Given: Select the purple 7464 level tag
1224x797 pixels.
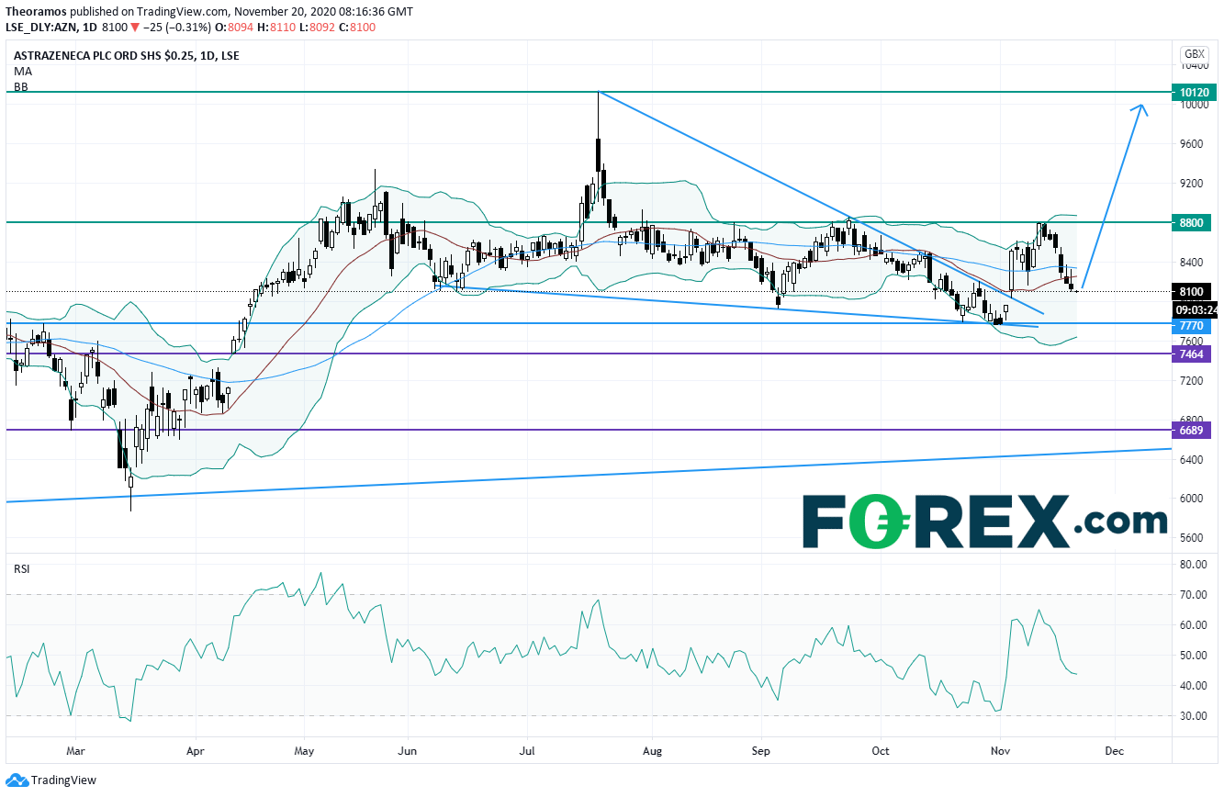Looking at the screenshot, I should tap(1194, 354).
